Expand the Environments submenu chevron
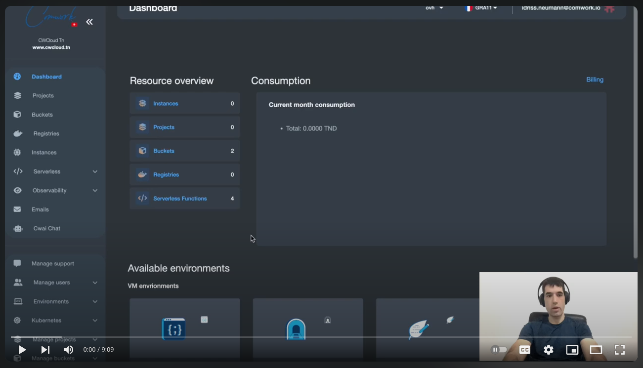 coord(95,301)
